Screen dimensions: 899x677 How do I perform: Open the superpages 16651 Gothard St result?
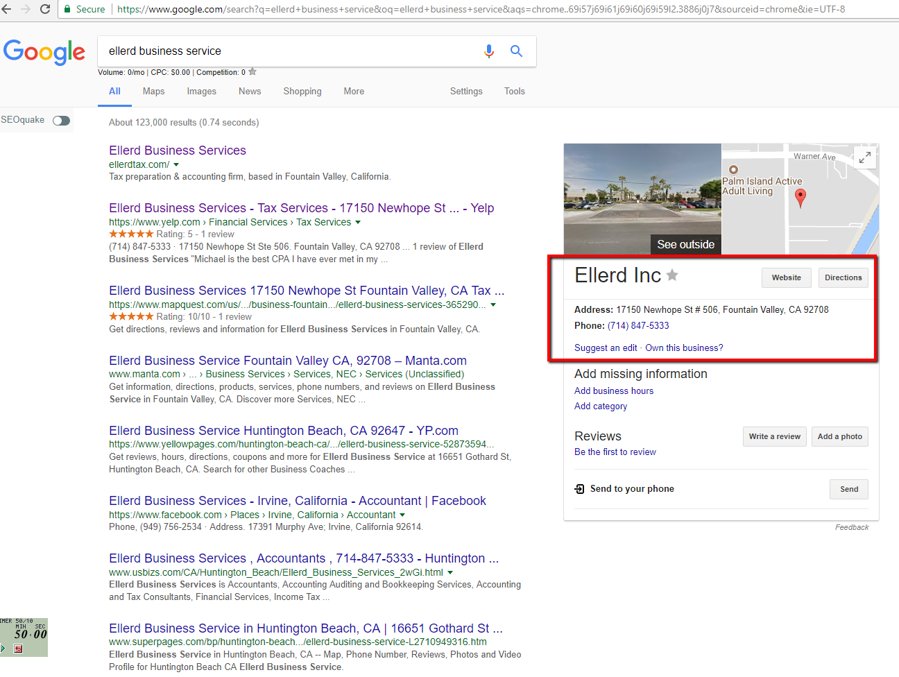click(x=306, y=628)
